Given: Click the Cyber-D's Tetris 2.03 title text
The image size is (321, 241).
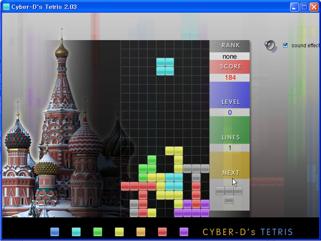Looking at the screenshot, I should pyautogui.click(x=44, y=7).
